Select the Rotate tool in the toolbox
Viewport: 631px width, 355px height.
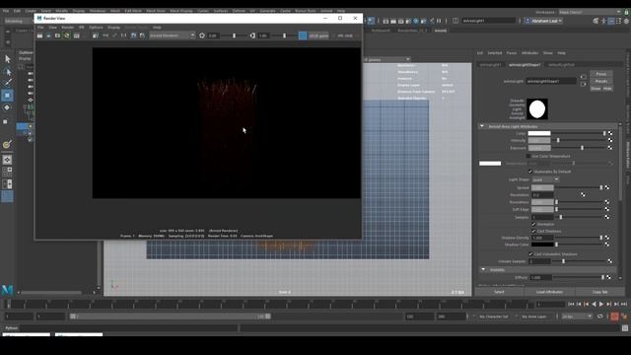(7, 107)
